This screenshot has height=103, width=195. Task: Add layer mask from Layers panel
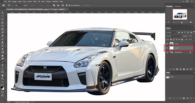click(177, 69)
